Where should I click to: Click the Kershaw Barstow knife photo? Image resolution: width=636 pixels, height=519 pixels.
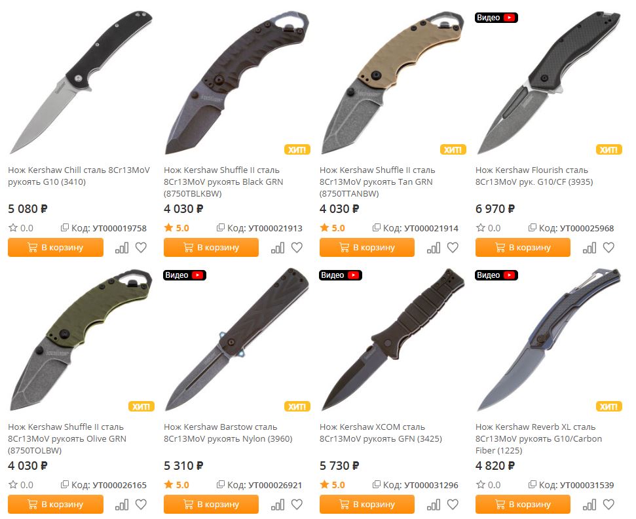tap(237, 340)
